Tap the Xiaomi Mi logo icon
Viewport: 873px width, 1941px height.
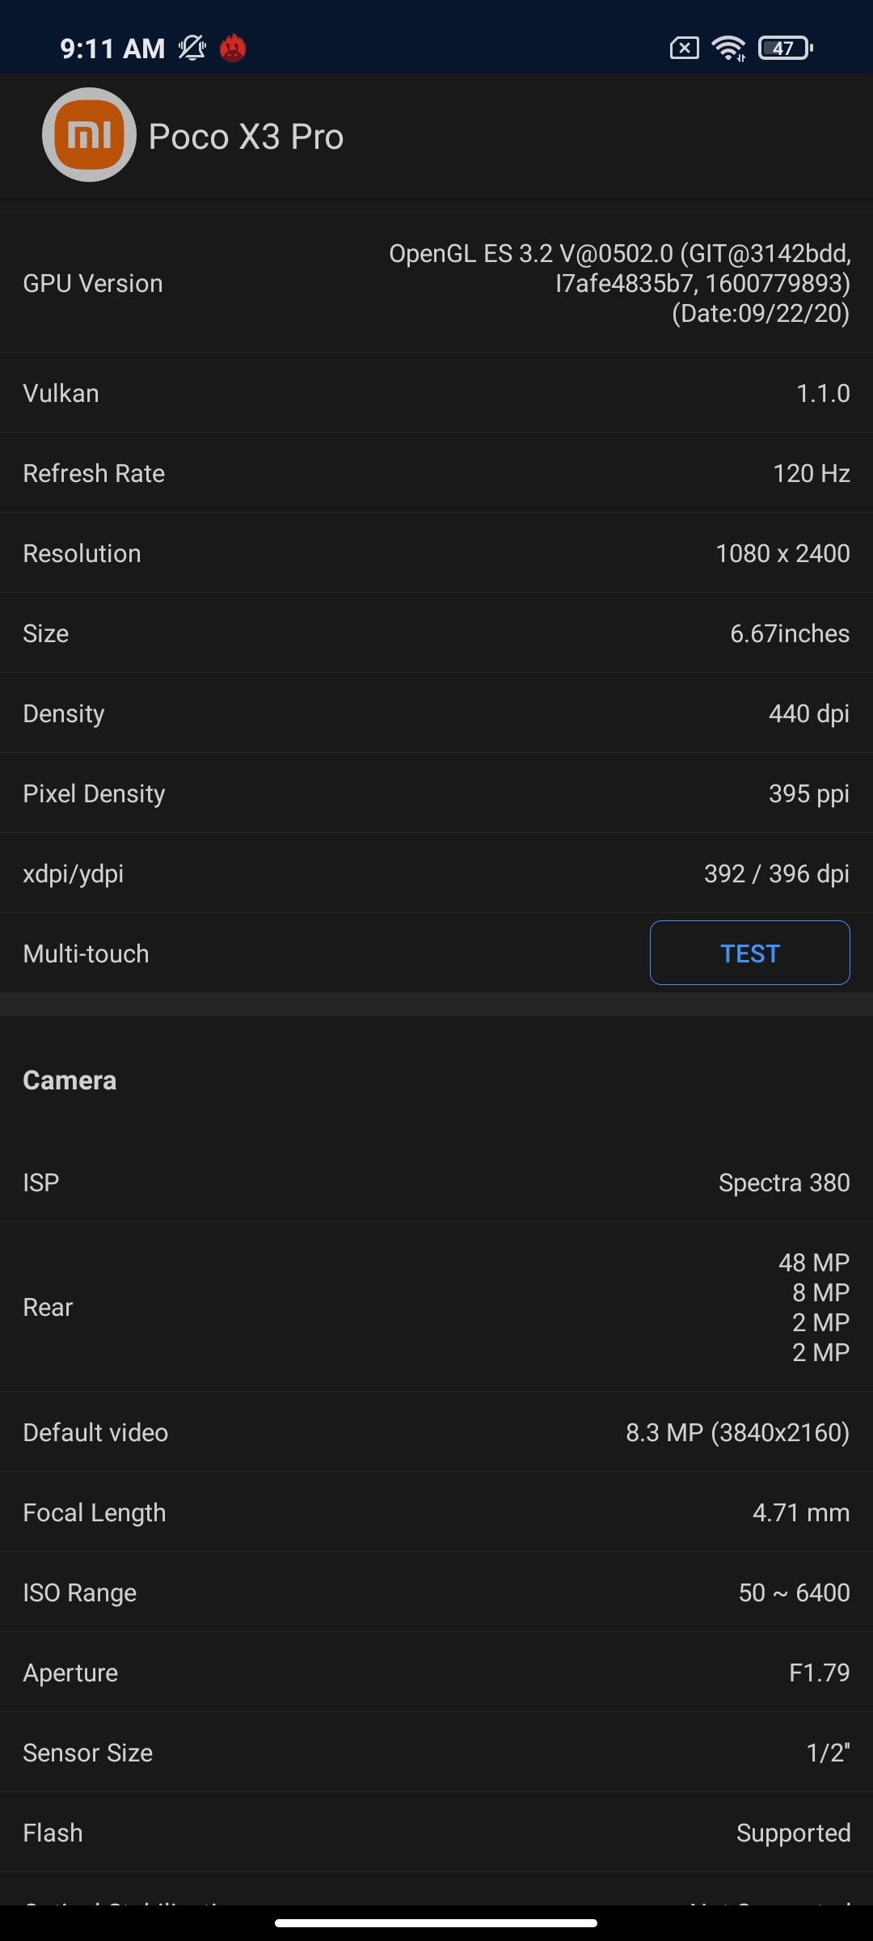[89, 135]
